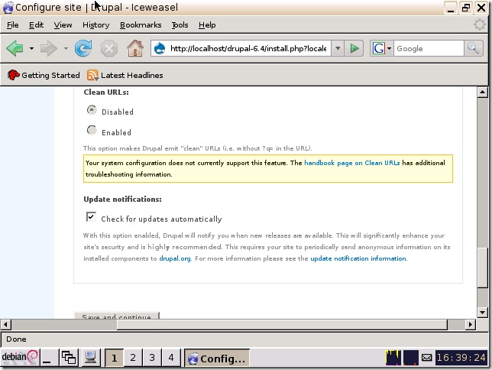492x370 pixels.
Task: Click the Save and continue button
Action: (x=116, y=316)
